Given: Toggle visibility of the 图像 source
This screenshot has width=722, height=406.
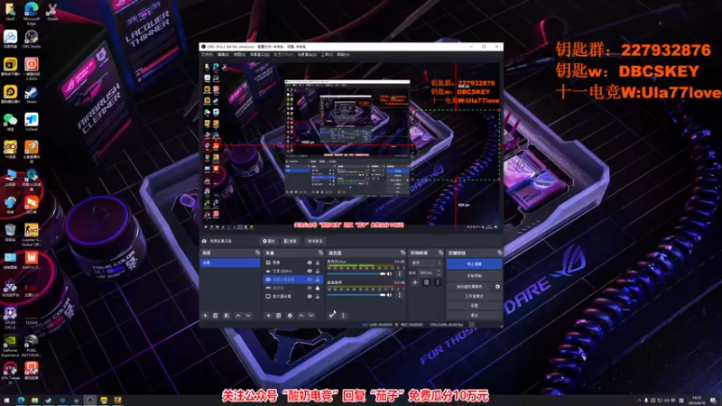Looking at the screenshot, I should coord(310,263).
